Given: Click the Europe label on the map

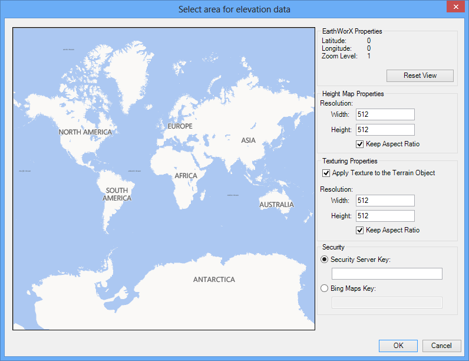Looking at the screenshot, I should tap(180, 126).
